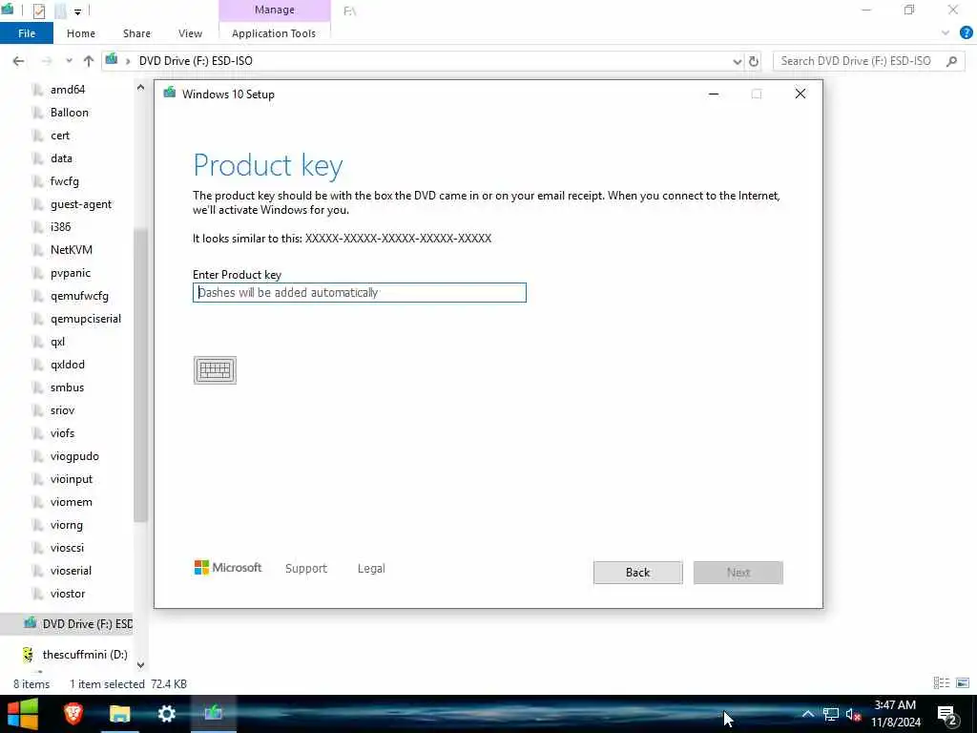The image size is (977, 733).
Task: Go Back in Windows 10 Setup
Action: [x=637, y=573]
